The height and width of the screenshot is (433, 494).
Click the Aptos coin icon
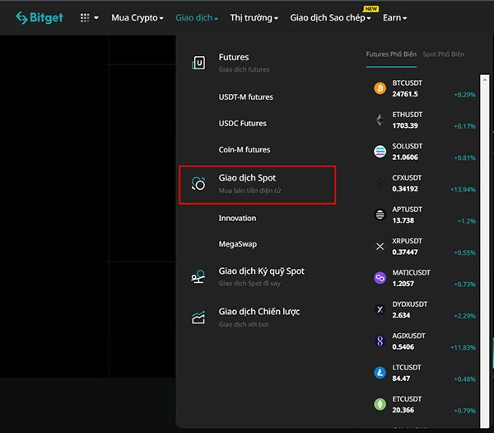coord(380,214)
